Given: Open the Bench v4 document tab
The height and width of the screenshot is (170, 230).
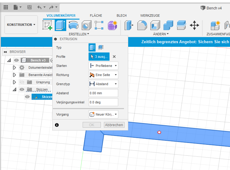Looking at the screenshot, I should [x=211, y=8].
